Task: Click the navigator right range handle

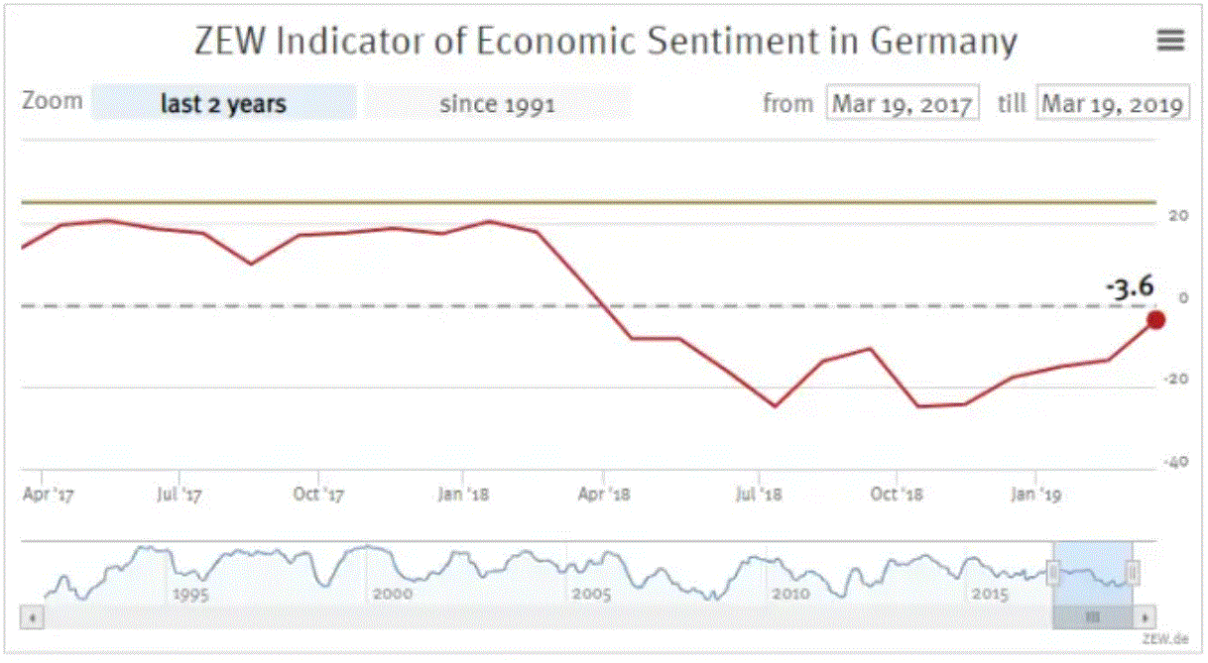Action: click(x=1133, y=572)
